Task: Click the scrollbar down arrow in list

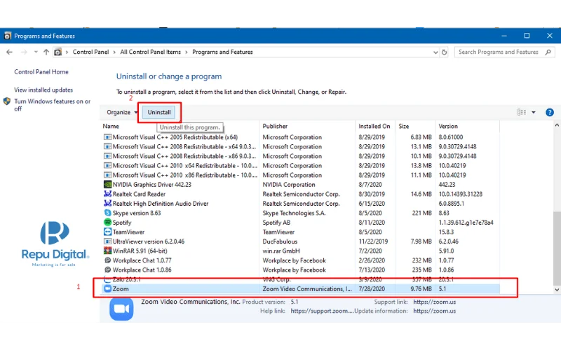Action: pyautogui.click(x=557, y=290)
